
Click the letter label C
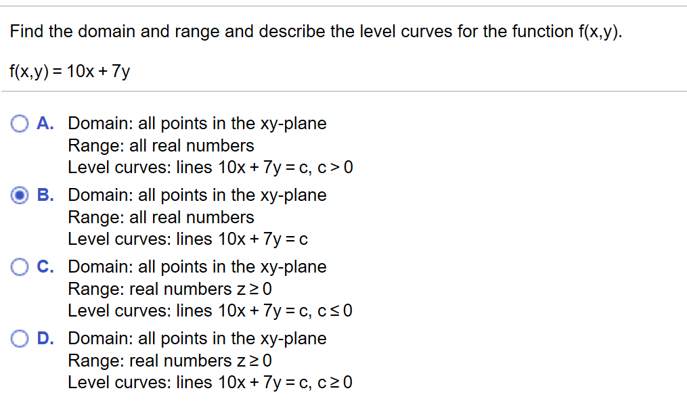click(45, 266)
